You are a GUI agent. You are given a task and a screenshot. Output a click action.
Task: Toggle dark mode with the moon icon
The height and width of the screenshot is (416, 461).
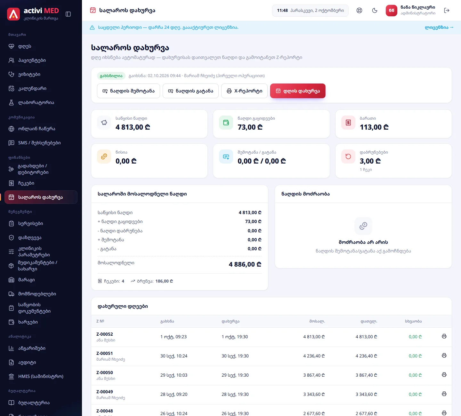coord(375,11)
